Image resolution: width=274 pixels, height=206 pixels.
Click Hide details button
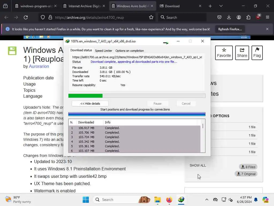click(90, 104)
